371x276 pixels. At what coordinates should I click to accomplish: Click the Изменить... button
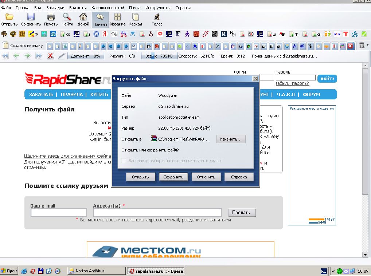tap(231, 139)
